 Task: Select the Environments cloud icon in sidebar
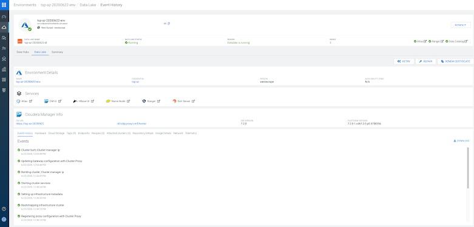point(4,27)
